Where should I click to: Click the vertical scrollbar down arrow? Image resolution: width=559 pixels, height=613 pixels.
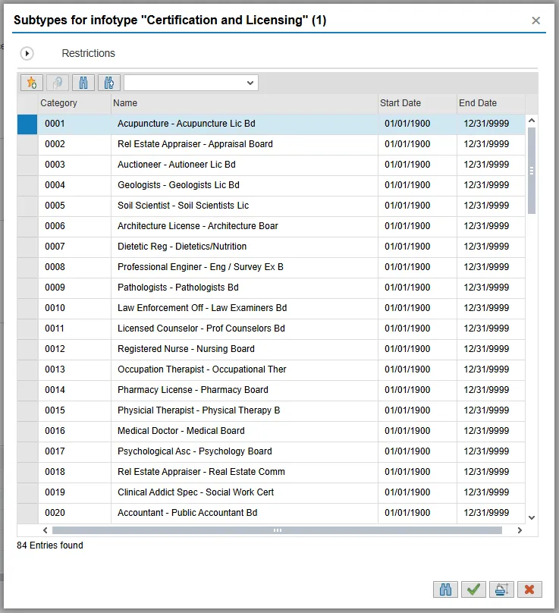531,517
